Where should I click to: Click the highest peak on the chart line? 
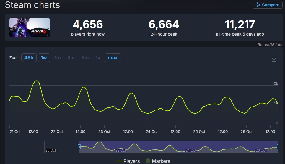[x=36, y=81]
